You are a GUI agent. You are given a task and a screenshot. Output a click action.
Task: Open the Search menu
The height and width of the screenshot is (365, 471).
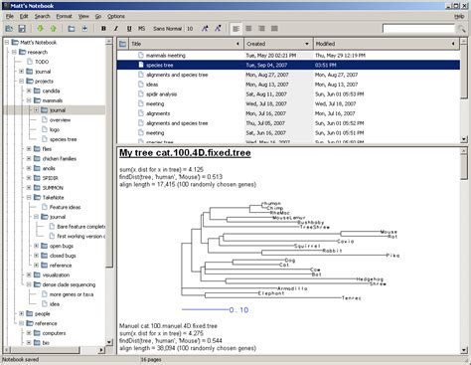click(x=43, y=16)
